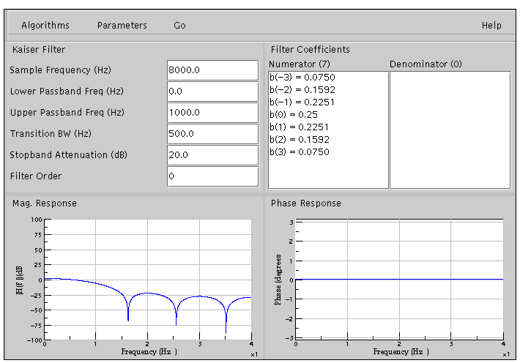
Task: Click the Filter Order label
Action: pyautogui.click(x=36, y=176)
